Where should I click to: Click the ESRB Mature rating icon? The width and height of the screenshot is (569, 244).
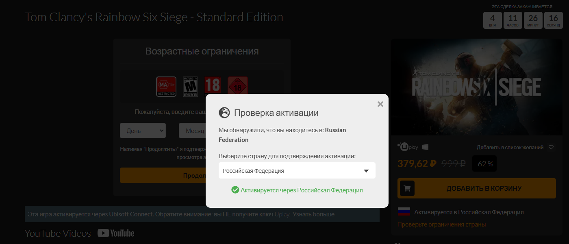pyautogui.click(x=190, y=87)
